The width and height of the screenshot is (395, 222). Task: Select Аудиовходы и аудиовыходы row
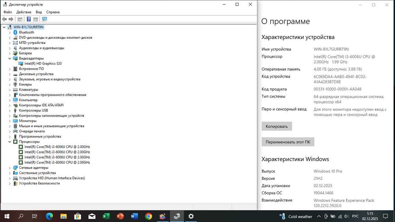(41, 48)
